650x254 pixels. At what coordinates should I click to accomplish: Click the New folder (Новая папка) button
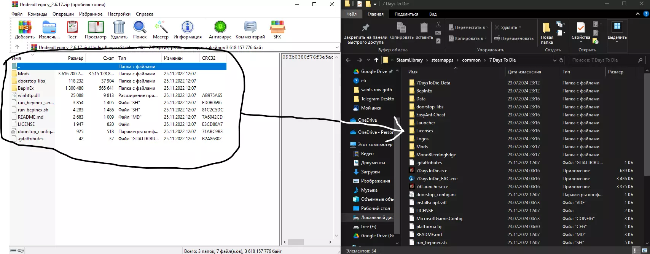click(x=546, y=32)
